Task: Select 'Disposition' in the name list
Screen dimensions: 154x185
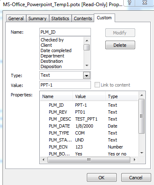Action: coord(51,66)
